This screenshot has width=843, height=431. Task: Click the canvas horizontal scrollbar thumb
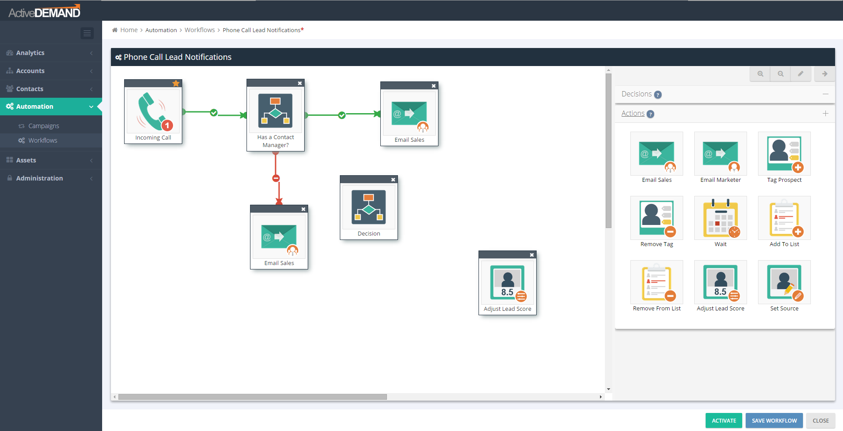click(x=252, y=397)
